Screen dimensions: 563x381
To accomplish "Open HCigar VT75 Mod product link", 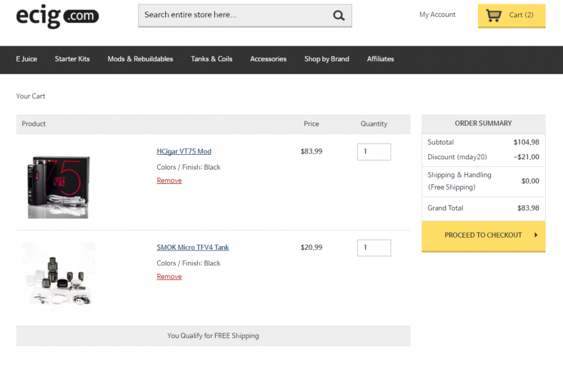I will [184, 152].
